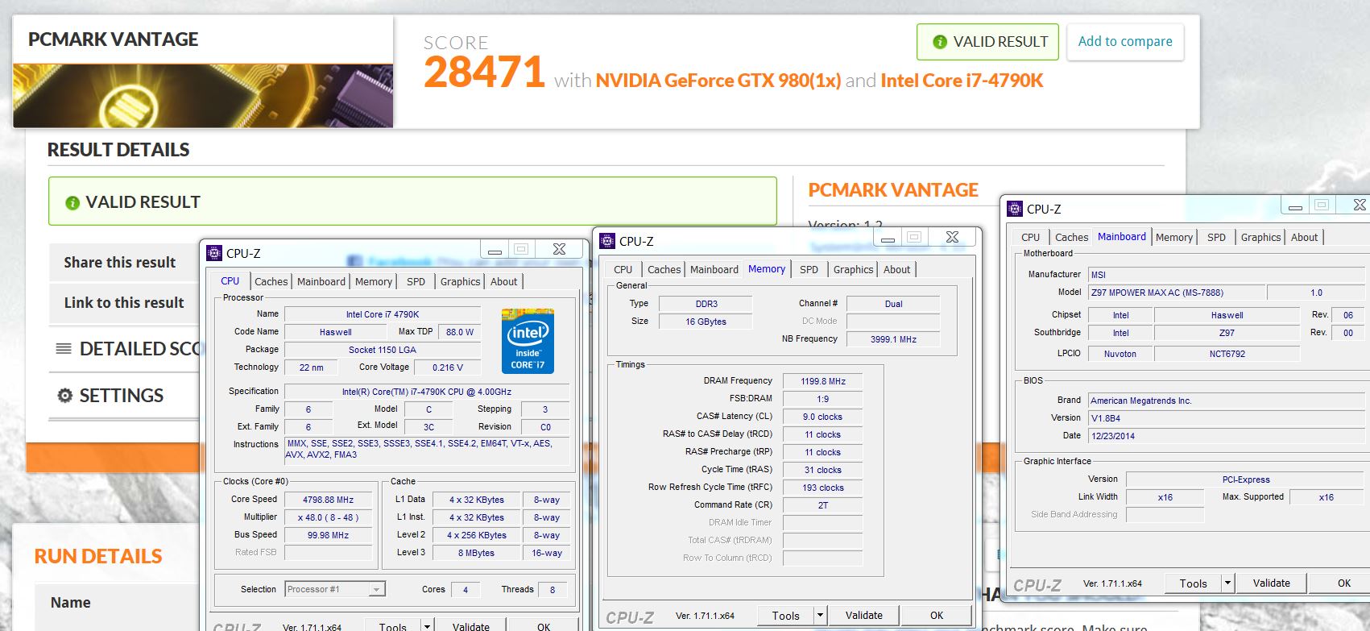Viewport: 1370px width, 631px height.
Task: Switch to the Mainboard tab in the CPU window
Action: (321, 281)
